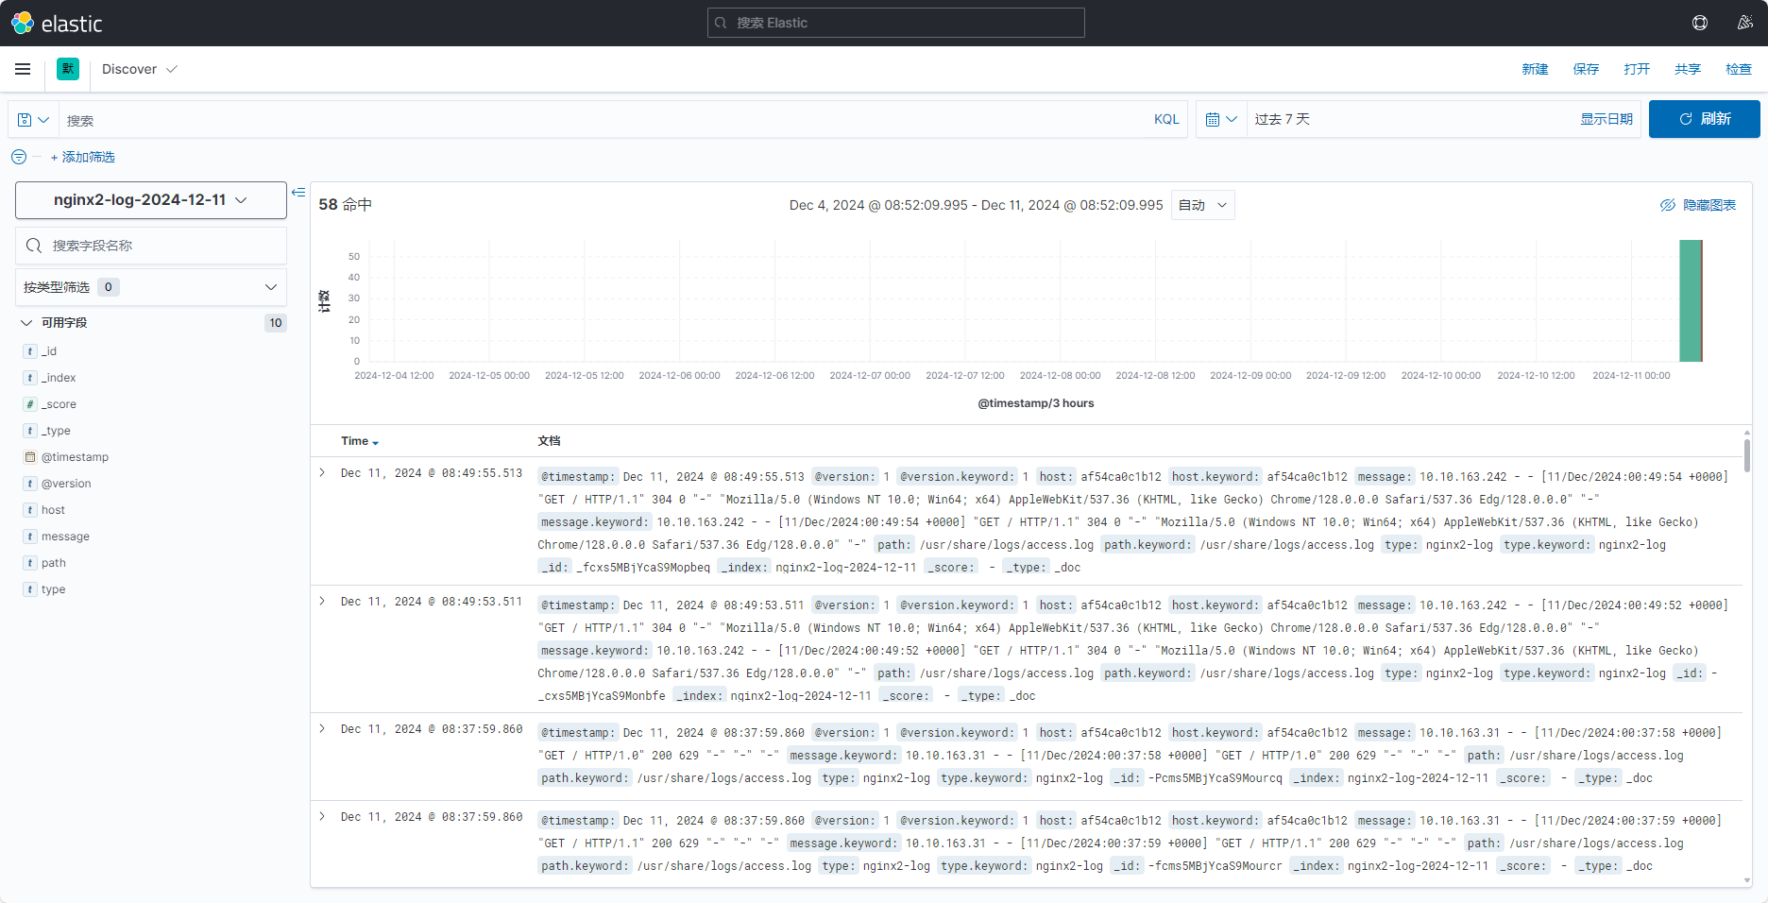Click the field name search magnifier icon
This screenshot has height=903, width=1768.
pos(34,246)
